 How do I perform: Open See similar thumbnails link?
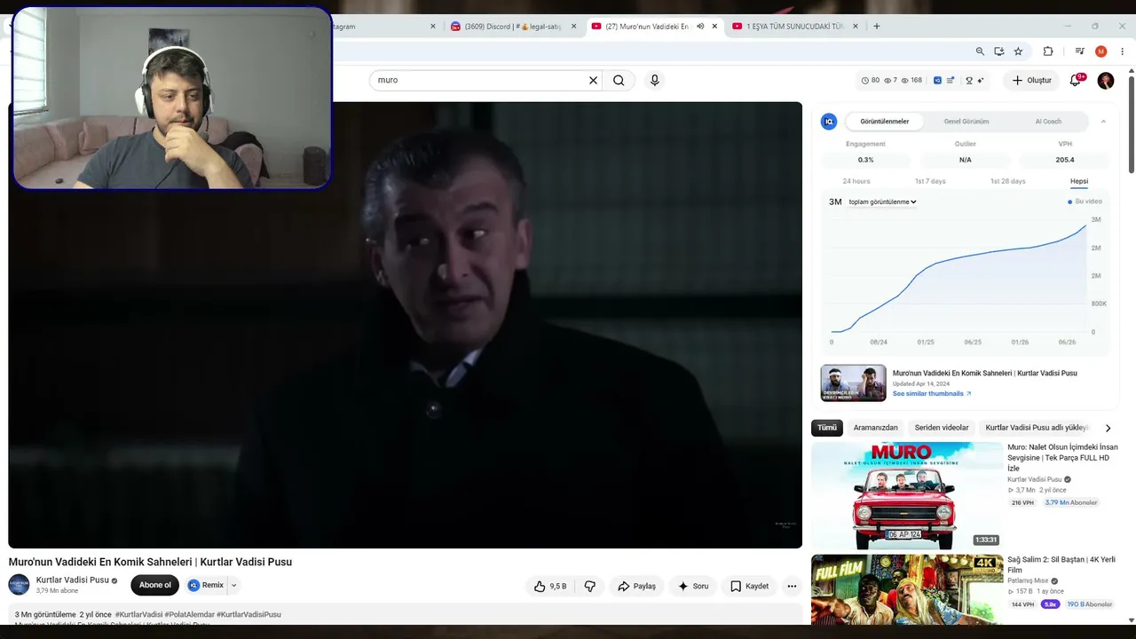(x=932, y=394)
